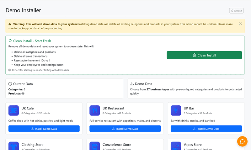Screen dimensions: 251x150
Task: Click the UK Cafe description text
Action: click(40, 121)
